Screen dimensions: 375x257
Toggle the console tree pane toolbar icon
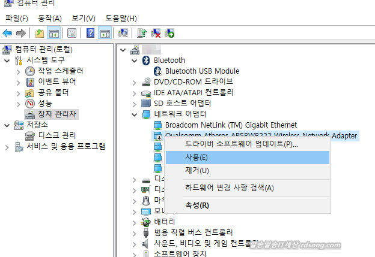pyautogui.click(x=54, y=33)
